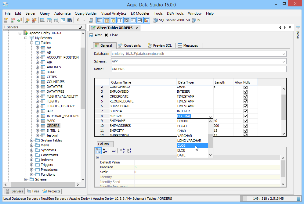Image resolution: width=304 pixels, height=204 pixels.
Task: Expand the ORDERS table node
Action: 37,126
